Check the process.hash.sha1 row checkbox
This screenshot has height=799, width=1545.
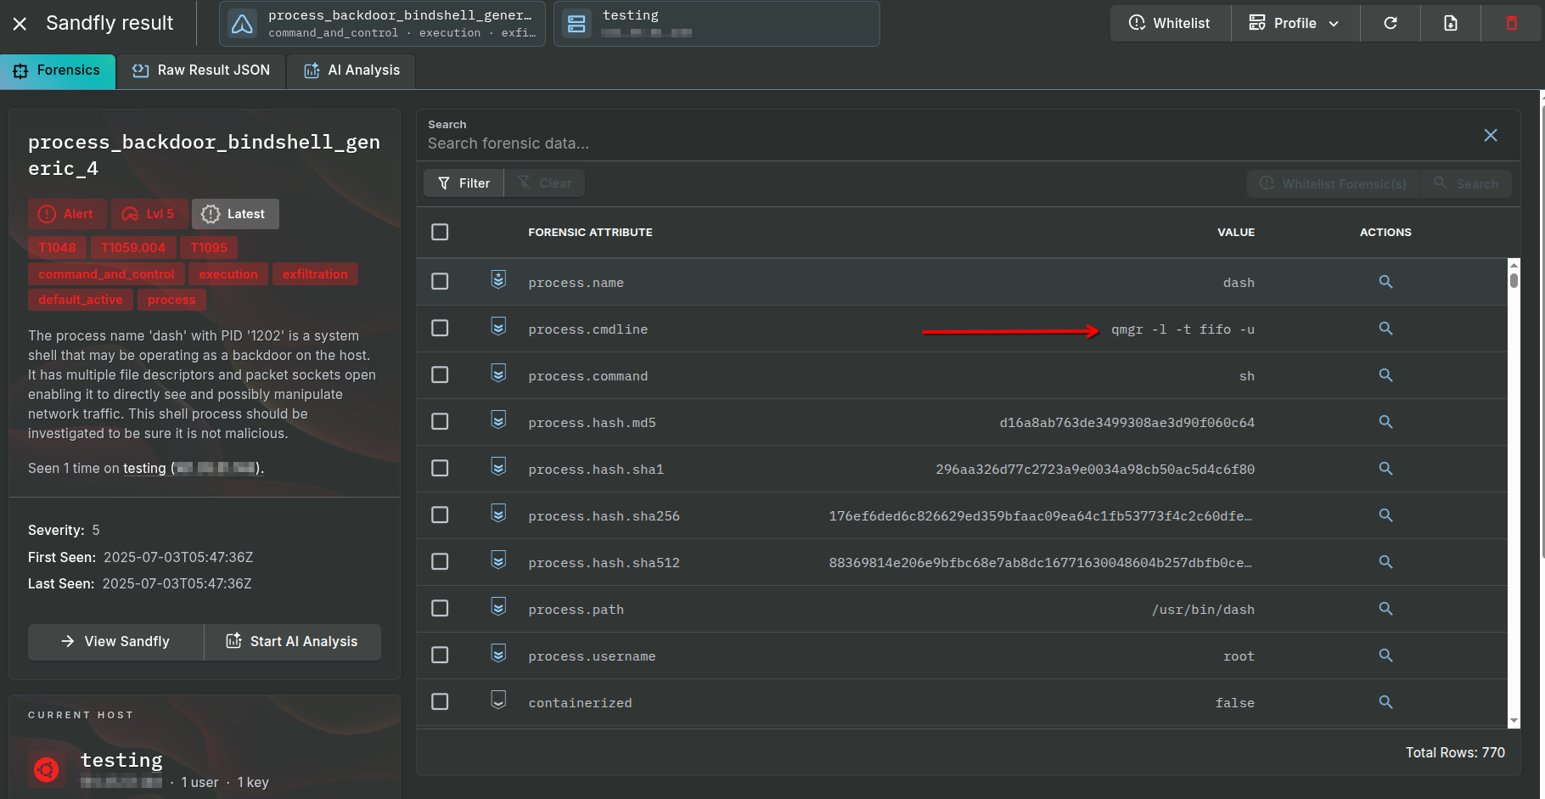[x=440, y=468]
